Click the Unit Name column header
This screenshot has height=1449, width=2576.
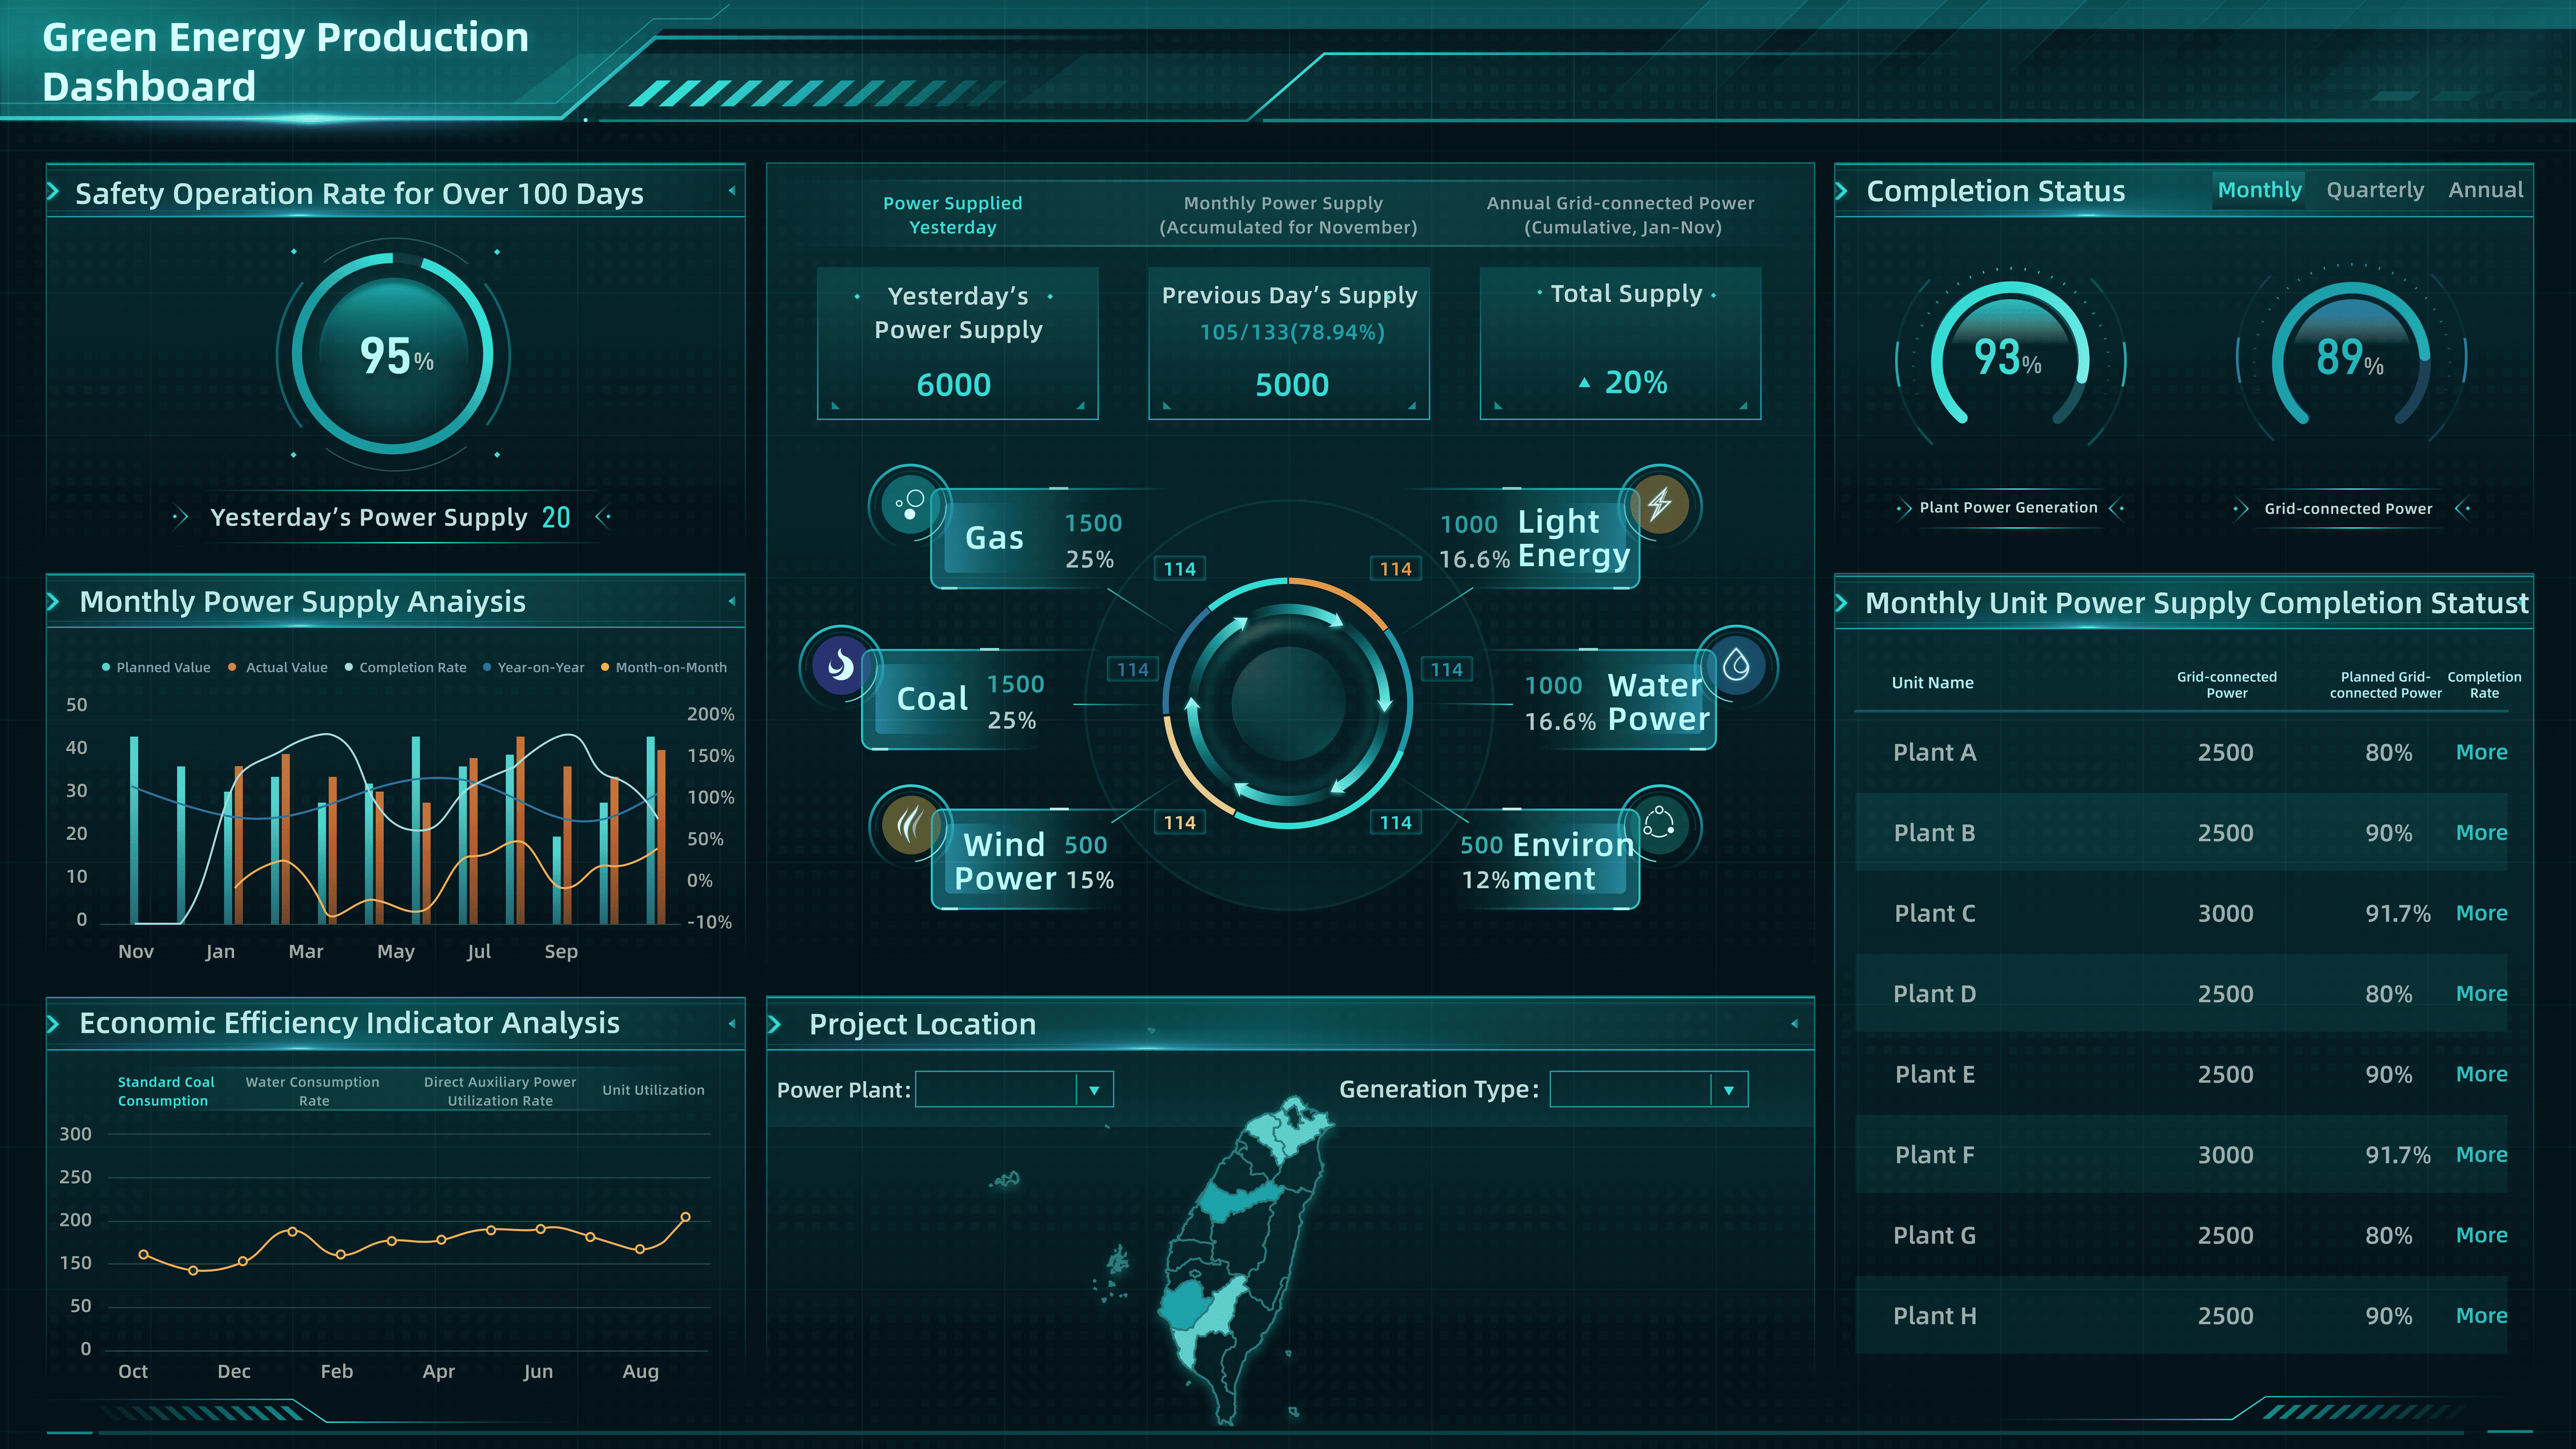tap(1932, 683)
